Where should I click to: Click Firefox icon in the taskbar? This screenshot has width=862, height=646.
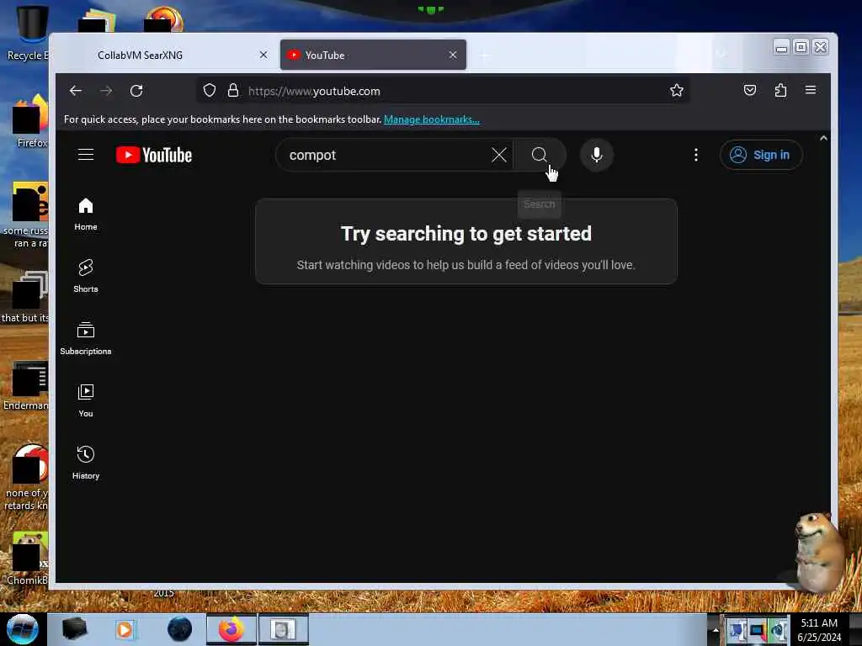click(x=231, y=629)
